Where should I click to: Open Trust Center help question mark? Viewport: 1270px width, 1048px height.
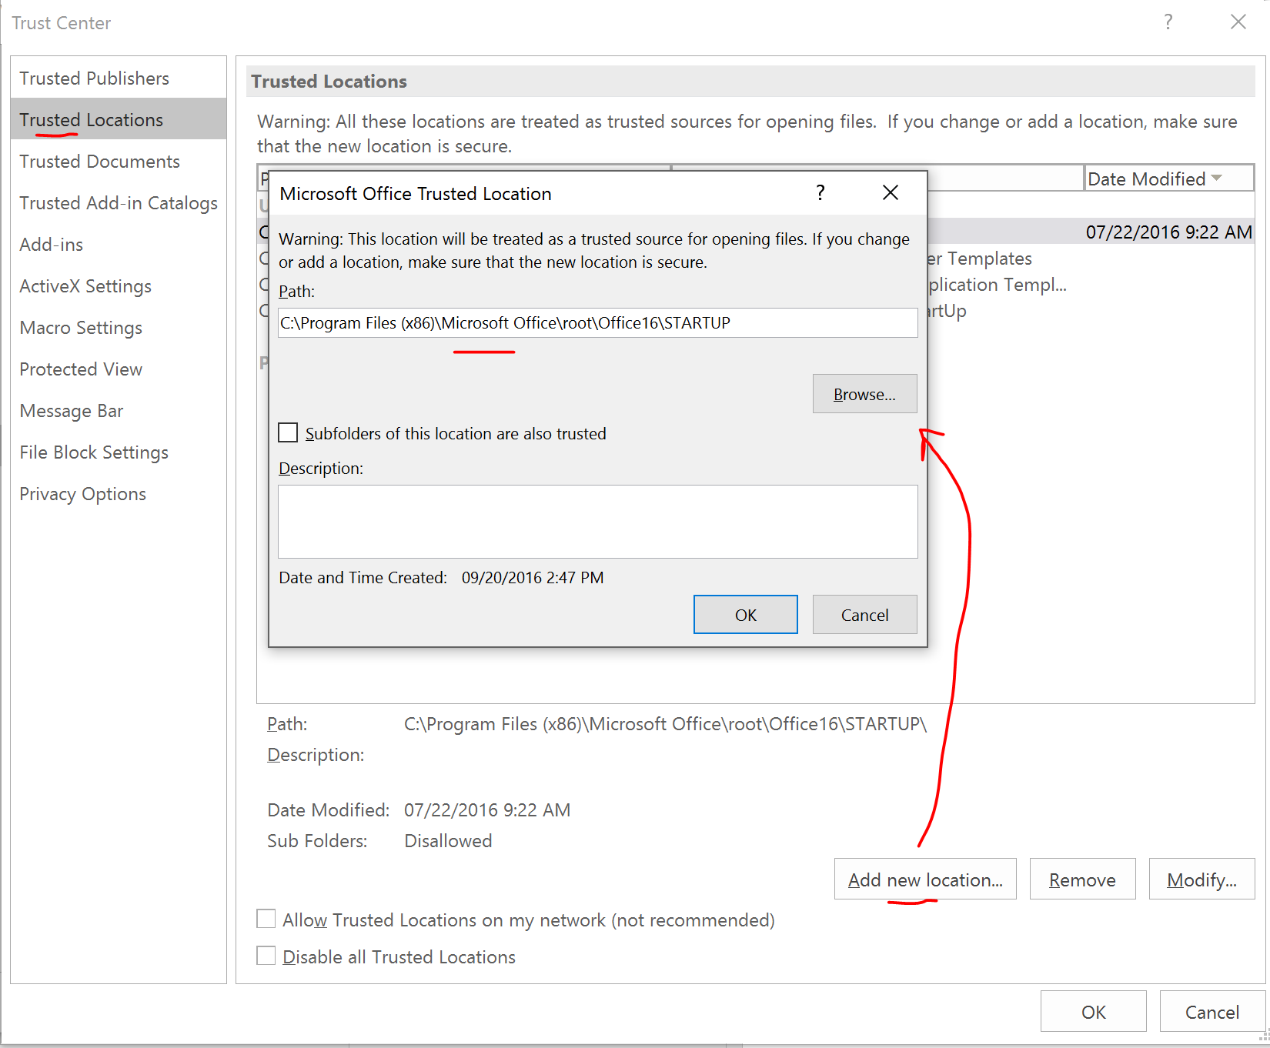tap(1168, 22)
